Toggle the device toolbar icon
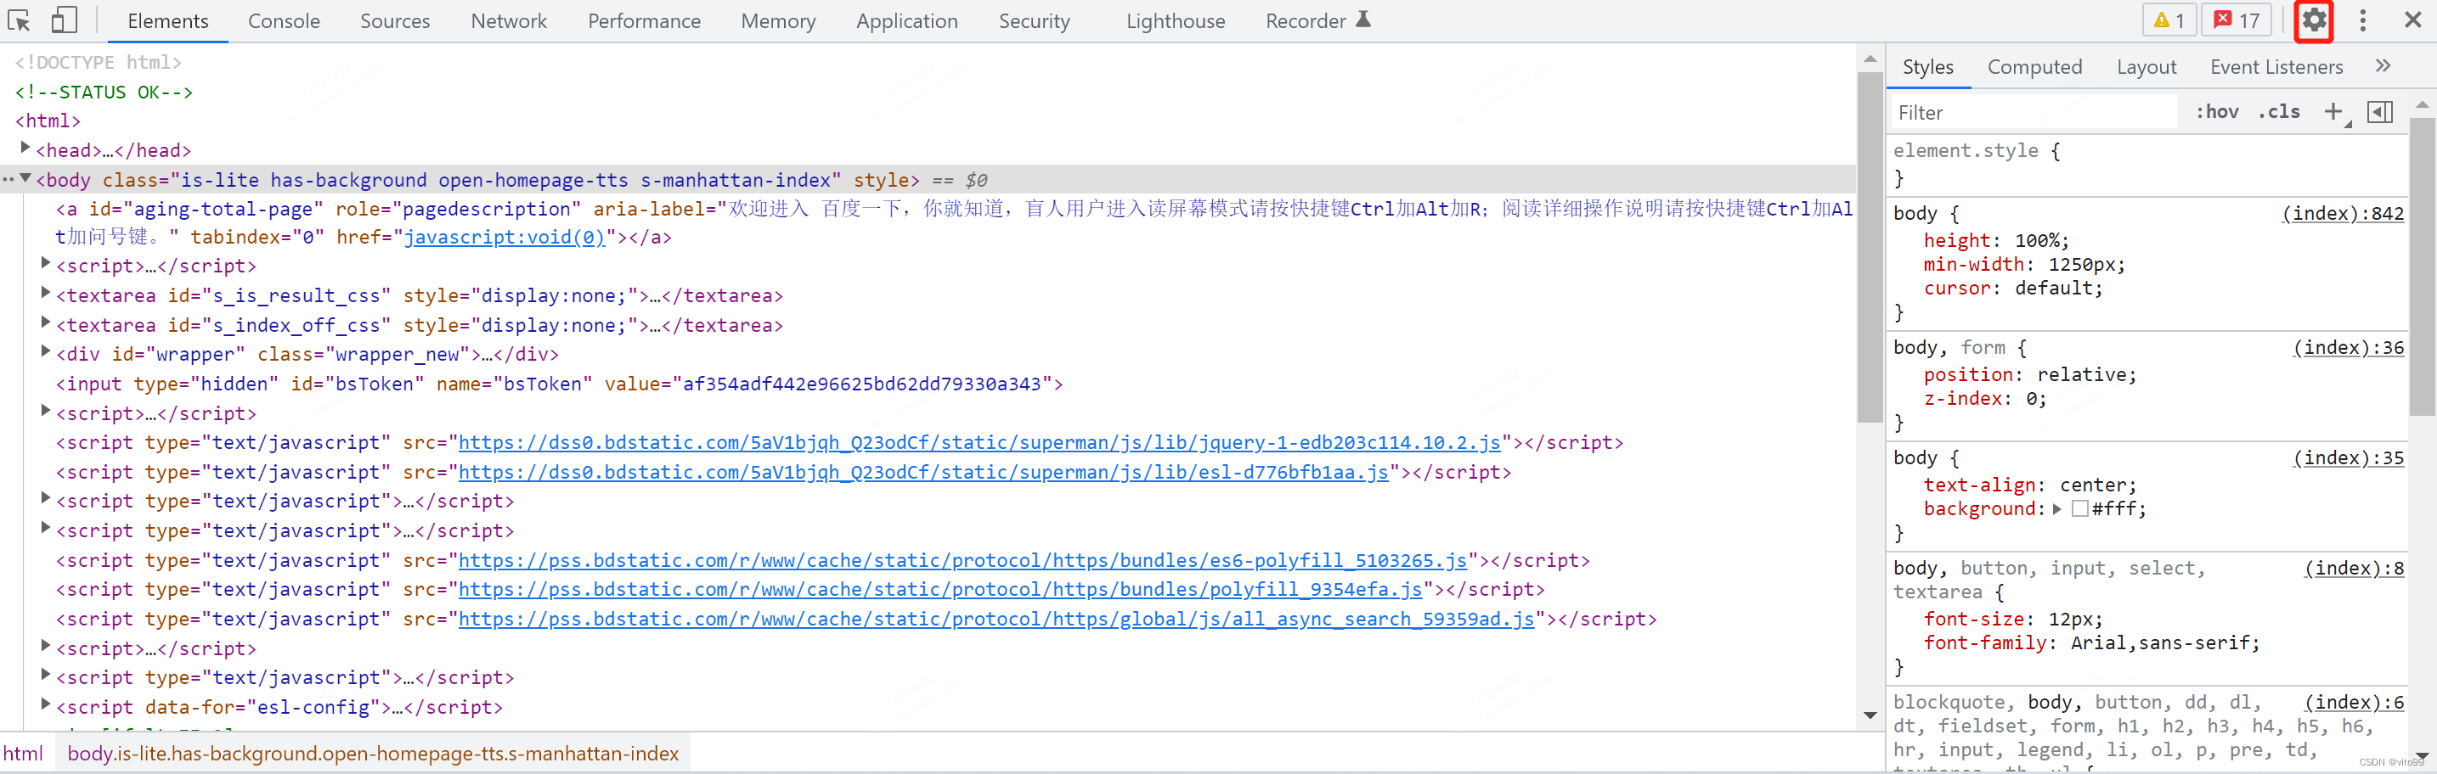Screen dimensions: 2437x774 [x=64, y=20]
